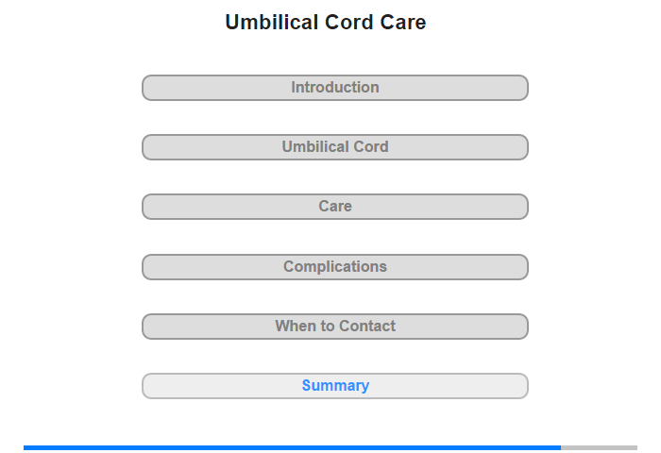Select the blue Summary link text
This screenshot has width=661, height=453.
coord(335,386)
